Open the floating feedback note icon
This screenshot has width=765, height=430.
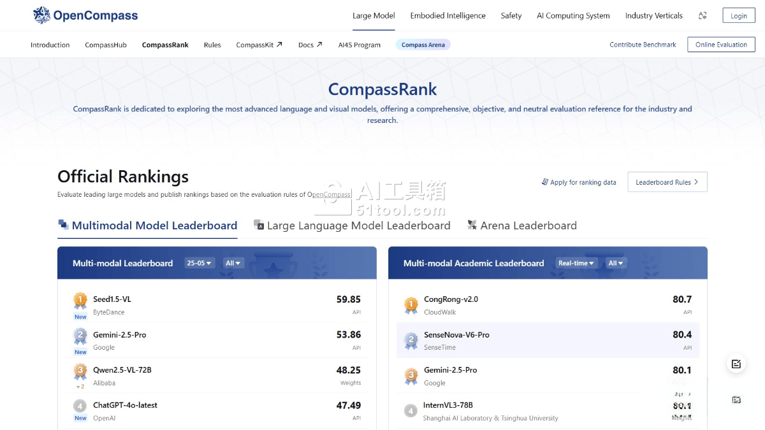point(736,364)
